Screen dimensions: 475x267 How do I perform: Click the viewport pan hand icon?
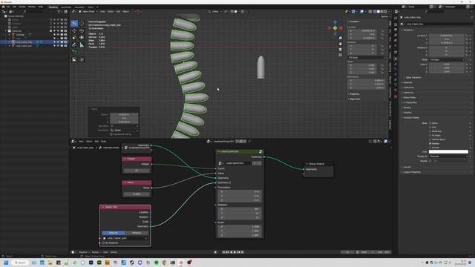pos(340,44)
